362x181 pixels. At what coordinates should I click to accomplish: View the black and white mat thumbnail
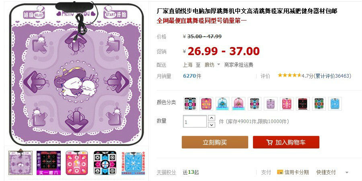coord(105,163)
